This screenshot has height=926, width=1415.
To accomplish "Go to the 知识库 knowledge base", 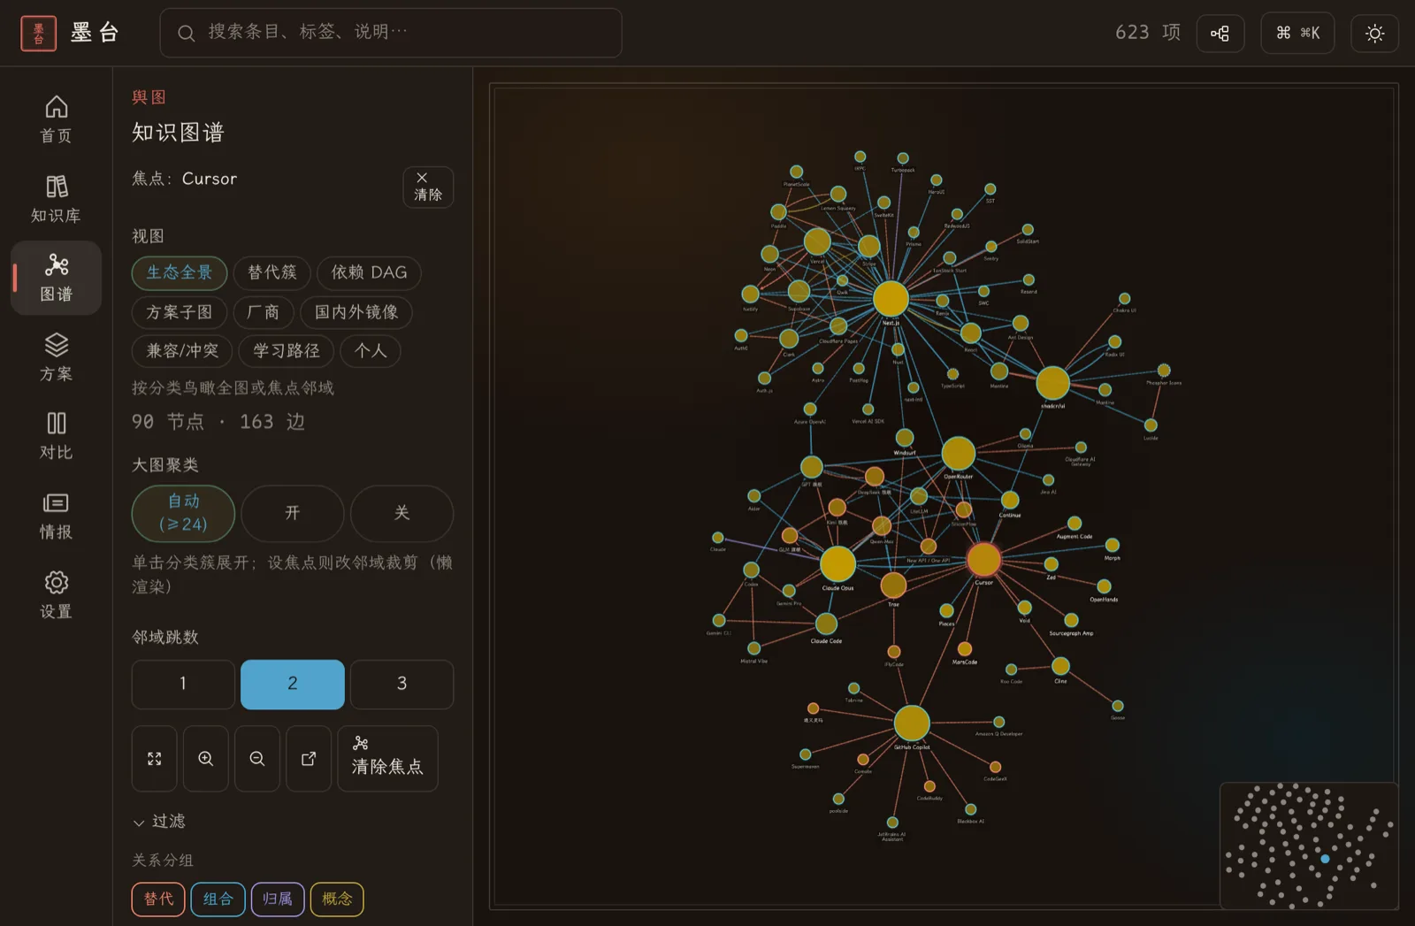I will pos(56,199).
